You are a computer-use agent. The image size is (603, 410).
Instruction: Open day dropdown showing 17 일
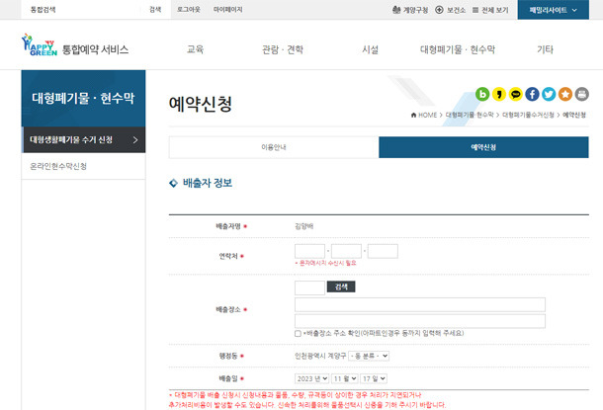coord(374,378)
